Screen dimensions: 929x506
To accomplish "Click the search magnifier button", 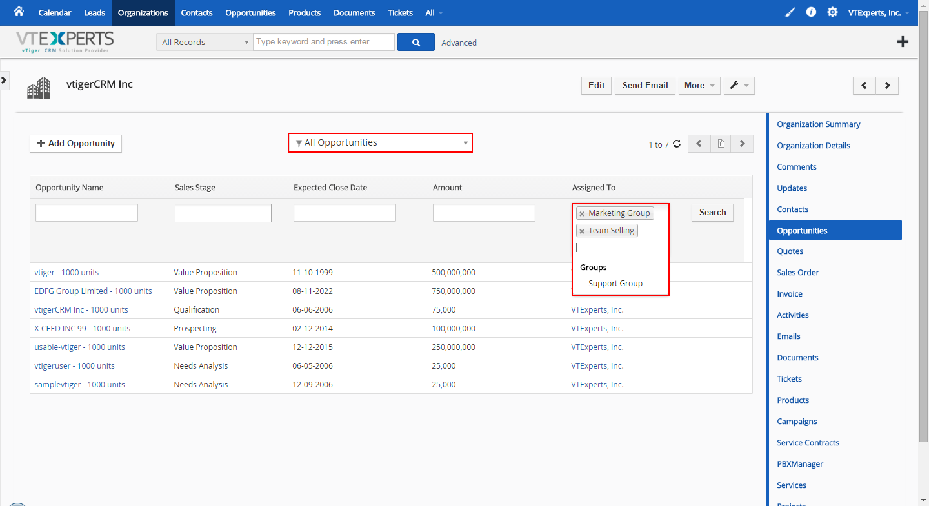I will point(416,42).
